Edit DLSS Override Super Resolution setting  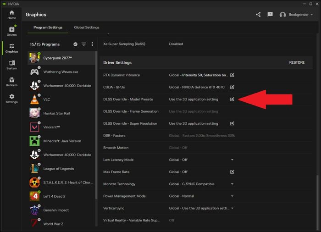[232, 123]
